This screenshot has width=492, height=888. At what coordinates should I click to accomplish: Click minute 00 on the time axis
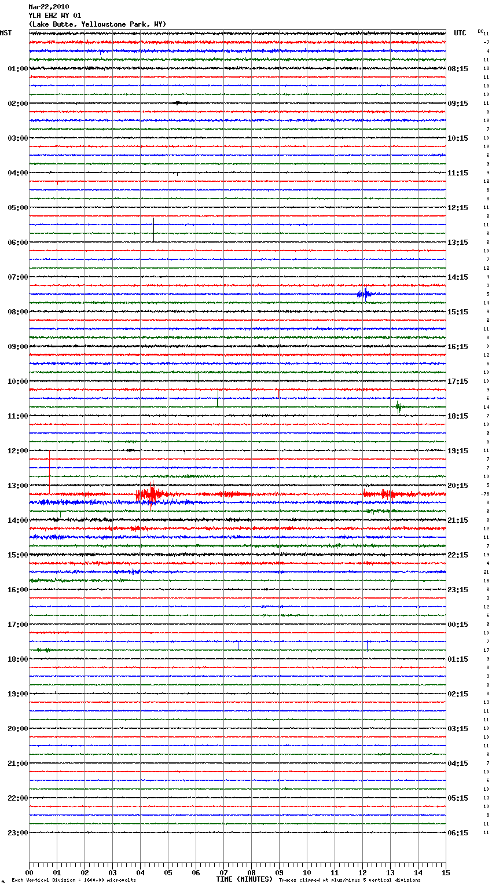click(29, 872)
